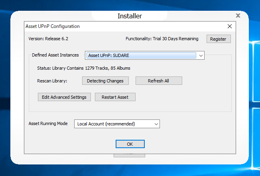The image size is (260, 176).
Task: Close the Installer window
Action: tap(238, 16)
